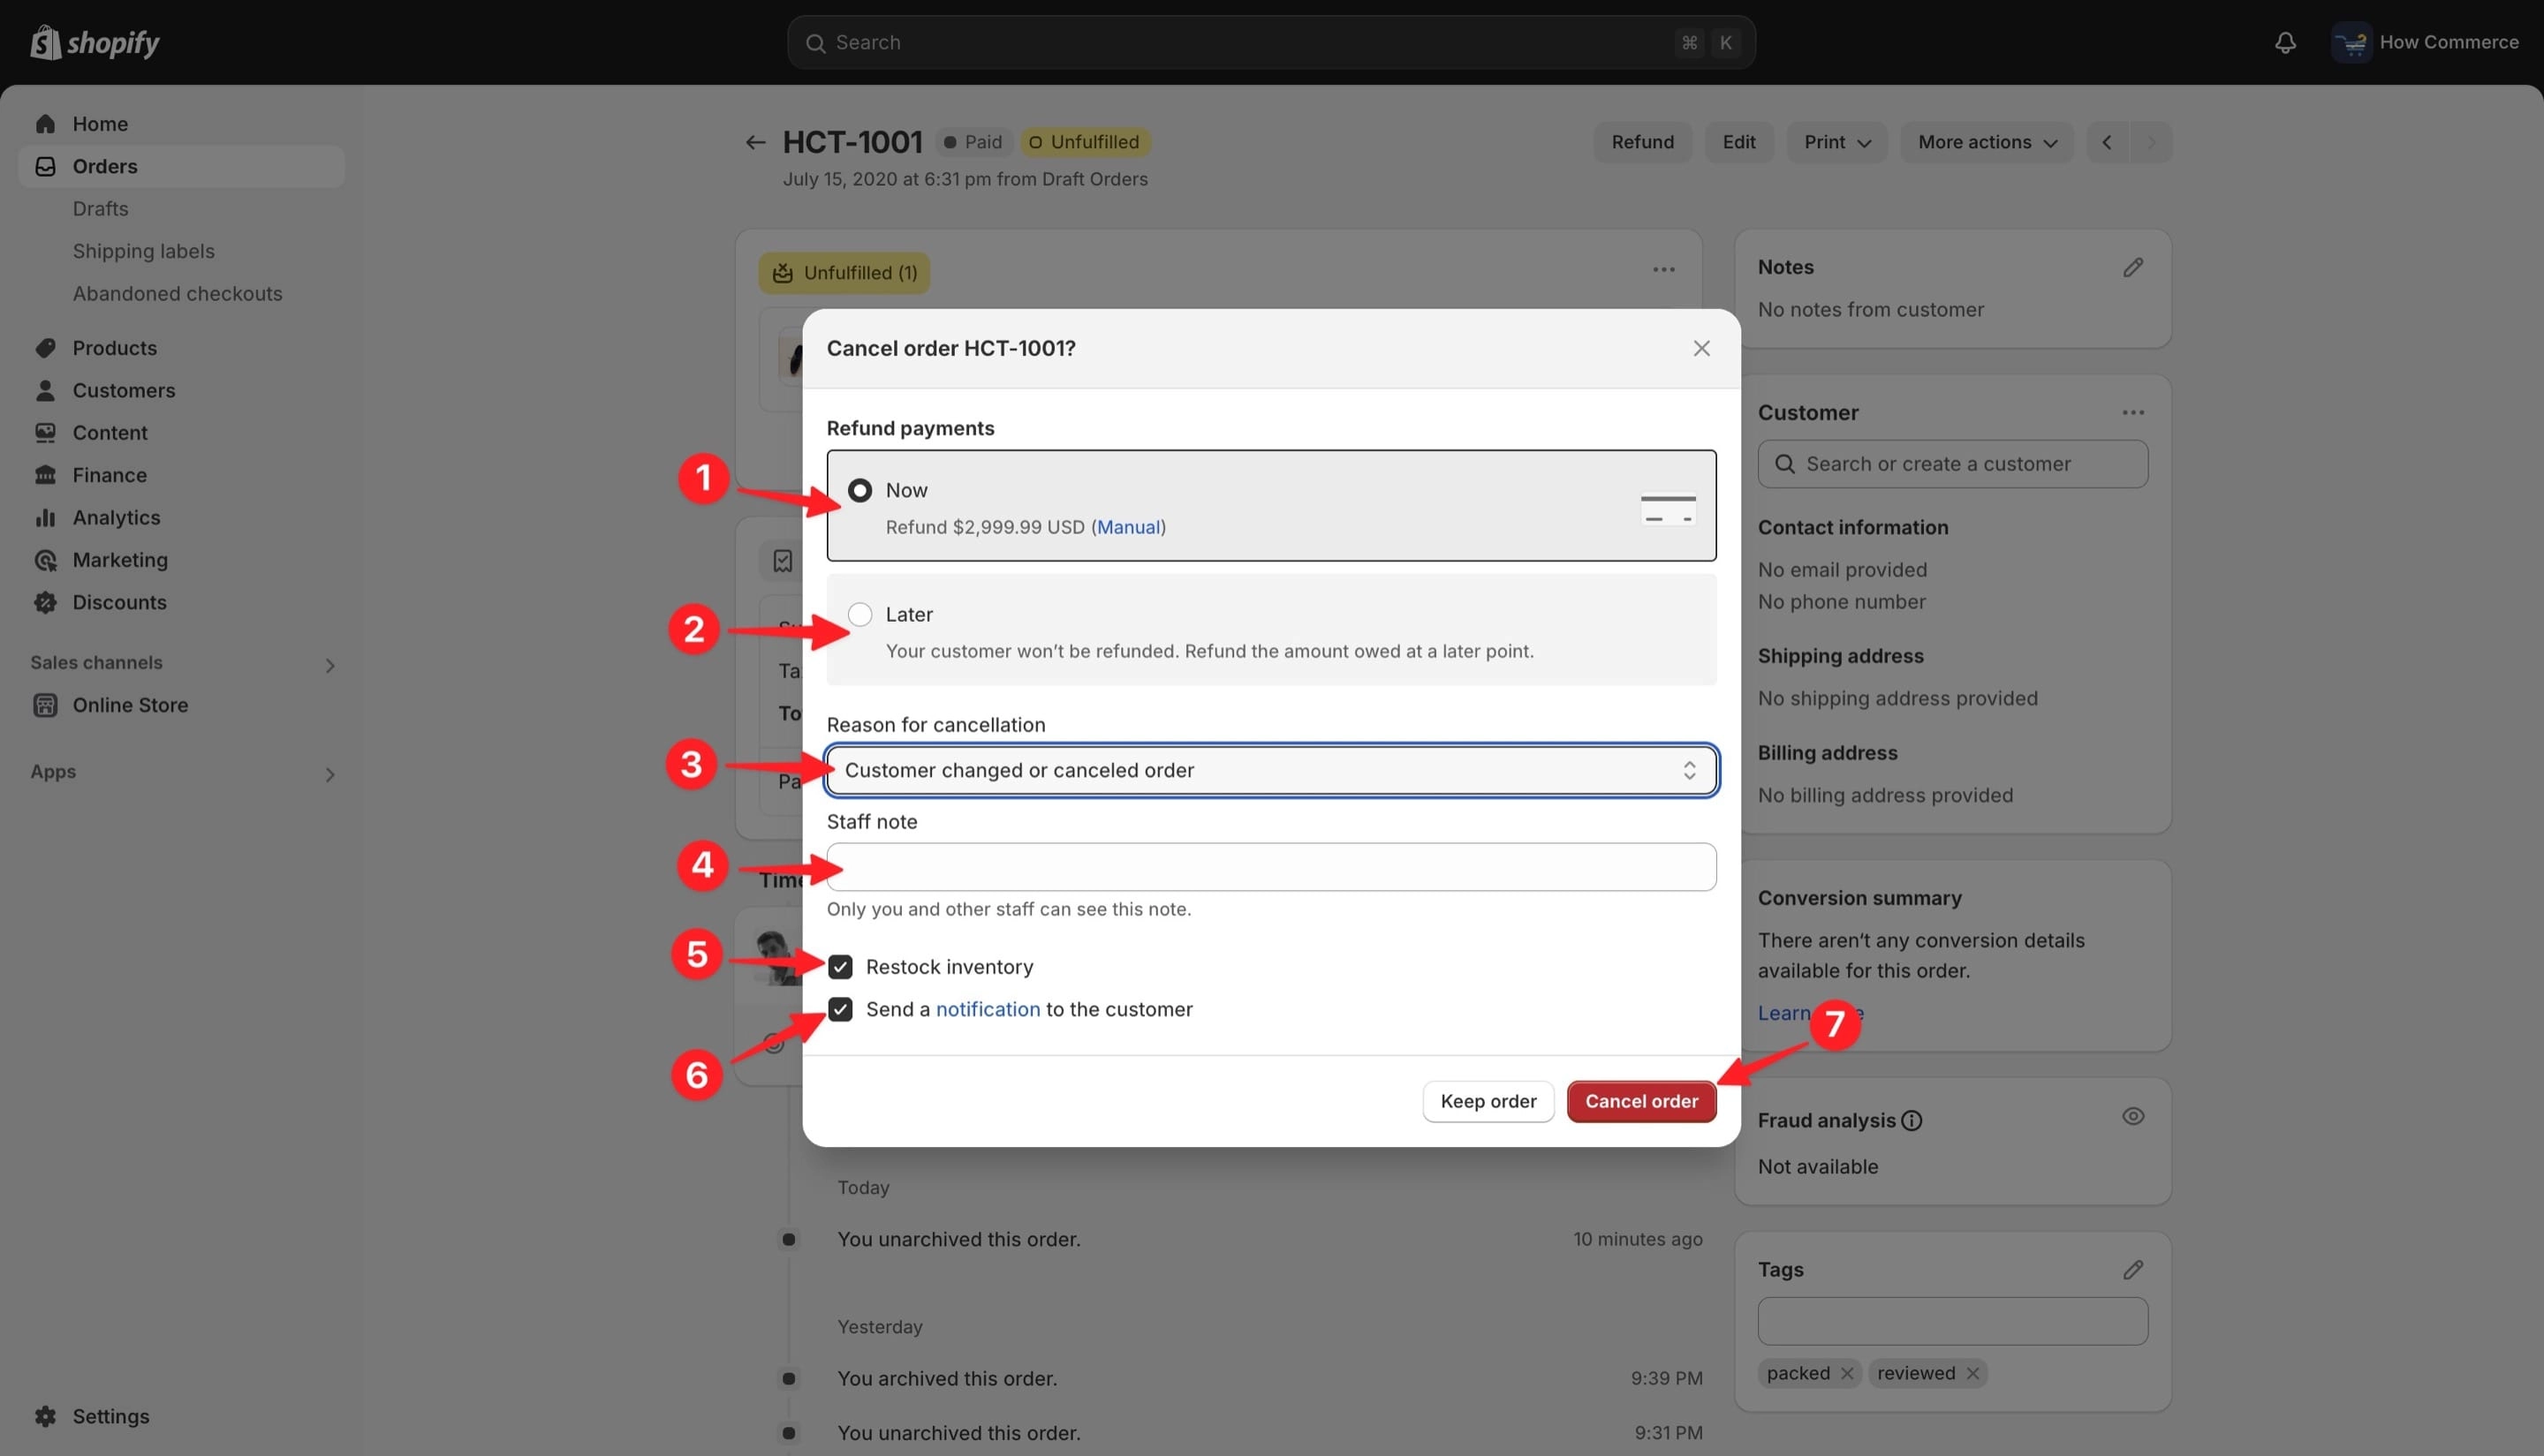The height and width of the screenshot is (1456, 2544).
Task: Click the Customers person icon
Action: coord(45,390)
